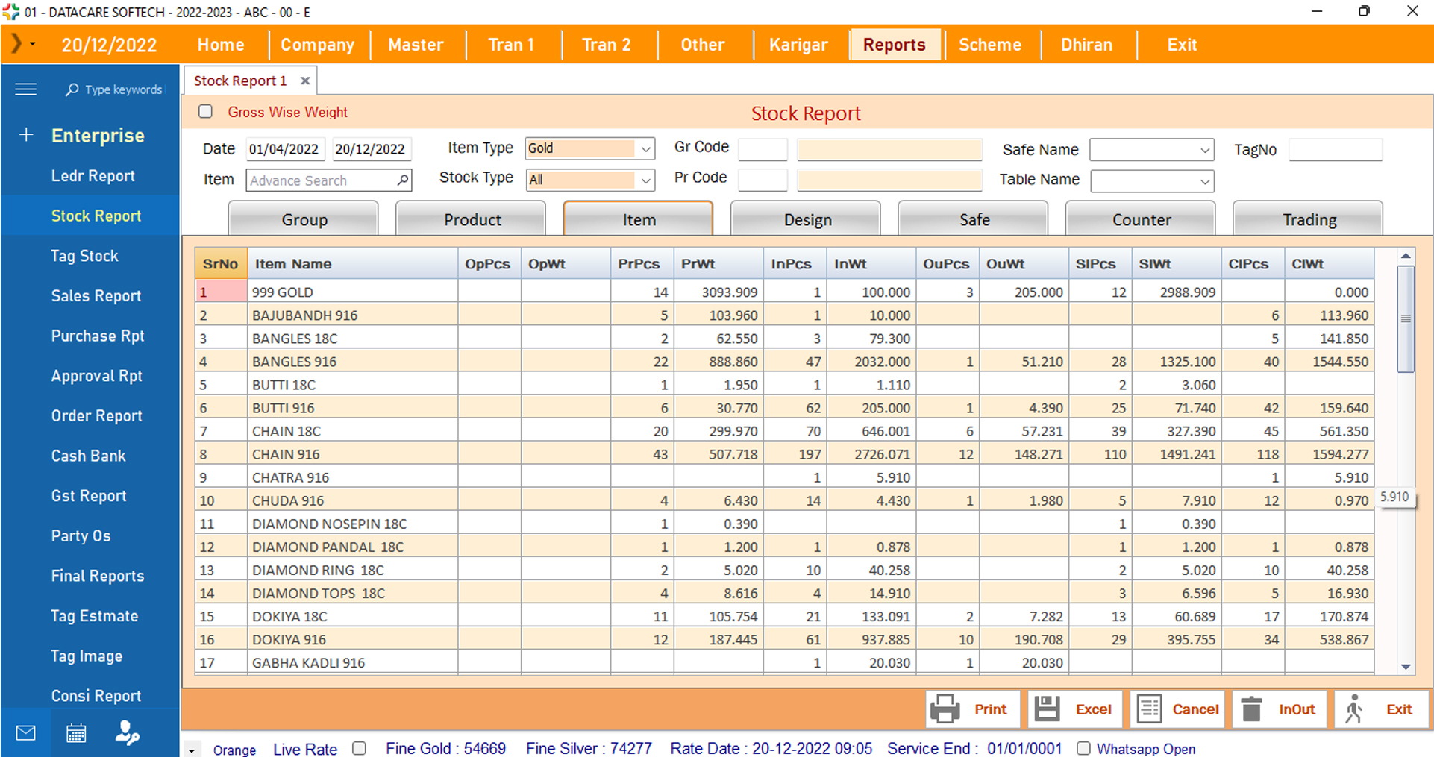The width and height of the screenshot is (1434, 757).
Task: Click the table scrollbar down arrow
Action: click(x=1406, y=667)
